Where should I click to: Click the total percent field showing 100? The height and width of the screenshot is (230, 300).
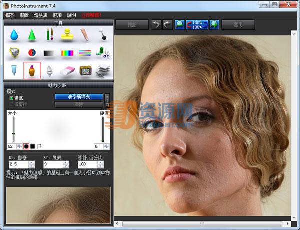(88, 164)
